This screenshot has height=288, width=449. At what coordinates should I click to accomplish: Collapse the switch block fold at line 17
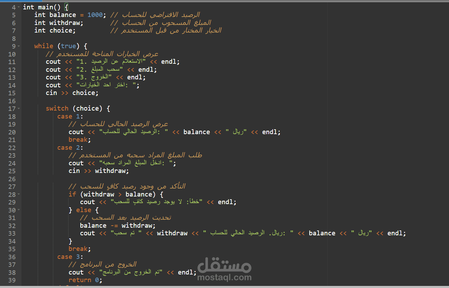[x=19, y=108]
